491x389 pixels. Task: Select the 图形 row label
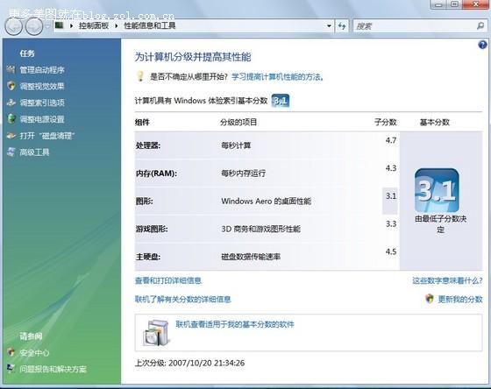144,201
